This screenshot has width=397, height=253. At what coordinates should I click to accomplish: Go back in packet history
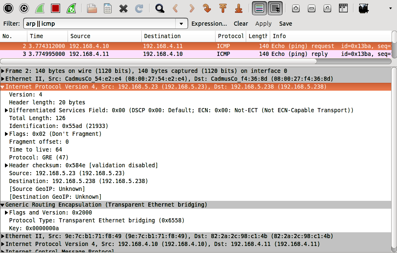175,8
